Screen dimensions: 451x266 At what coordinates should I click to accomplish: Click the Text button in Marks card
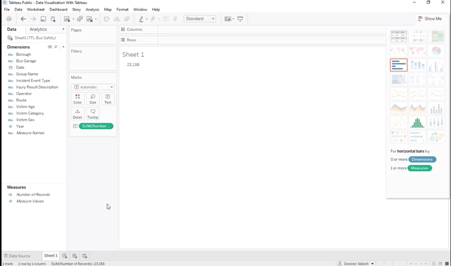(x=108, y=99)
